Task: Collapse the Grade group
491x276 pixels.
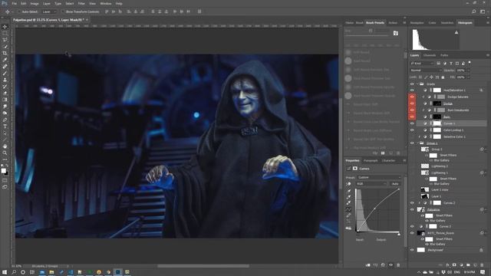Action: [417, 84]
